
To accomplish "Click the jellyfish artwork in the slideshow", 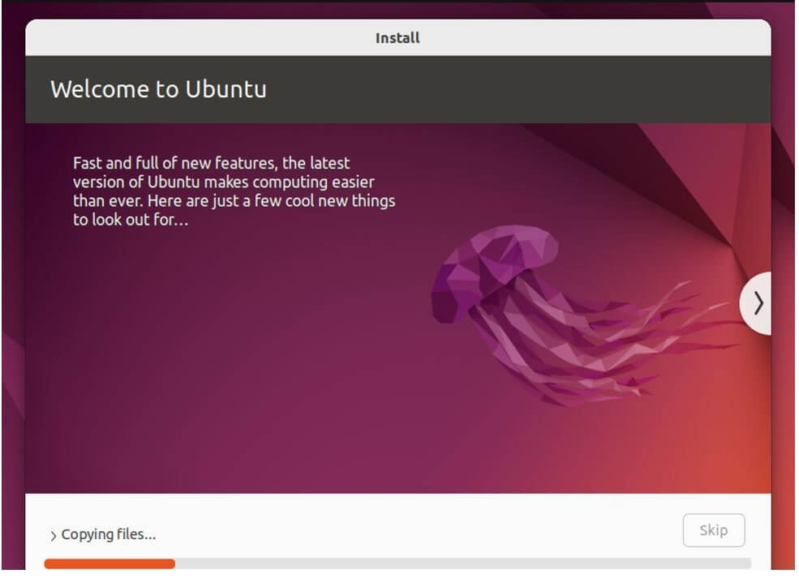I will 586,315.
